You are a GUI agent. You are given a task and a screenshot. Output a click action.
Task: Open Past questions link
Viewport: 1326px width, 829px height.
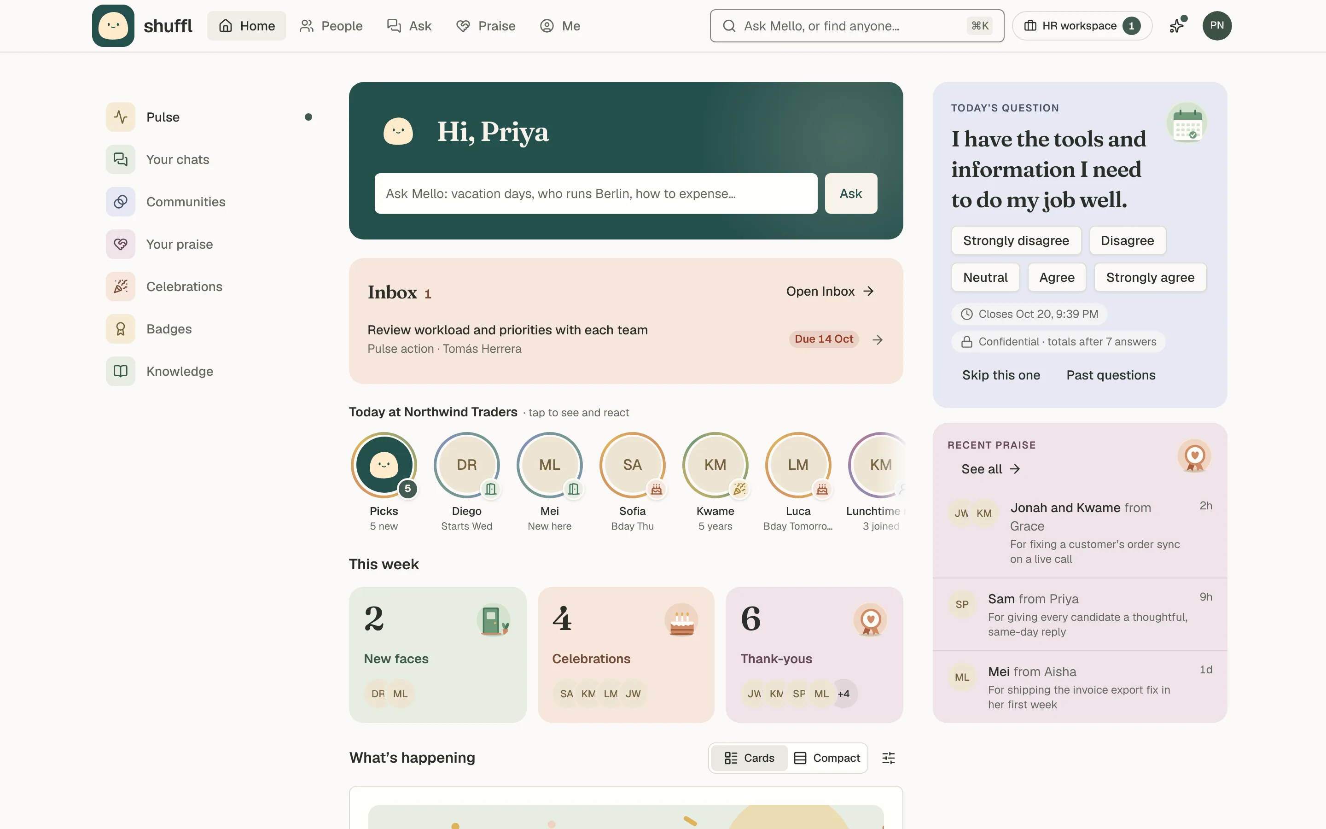tap(1111, 375)
